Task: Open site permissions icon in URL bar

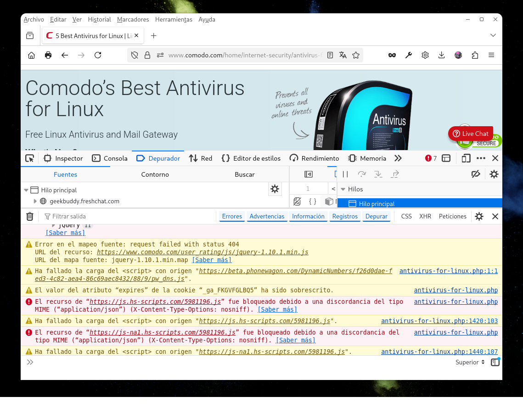Action: [160, 56]
